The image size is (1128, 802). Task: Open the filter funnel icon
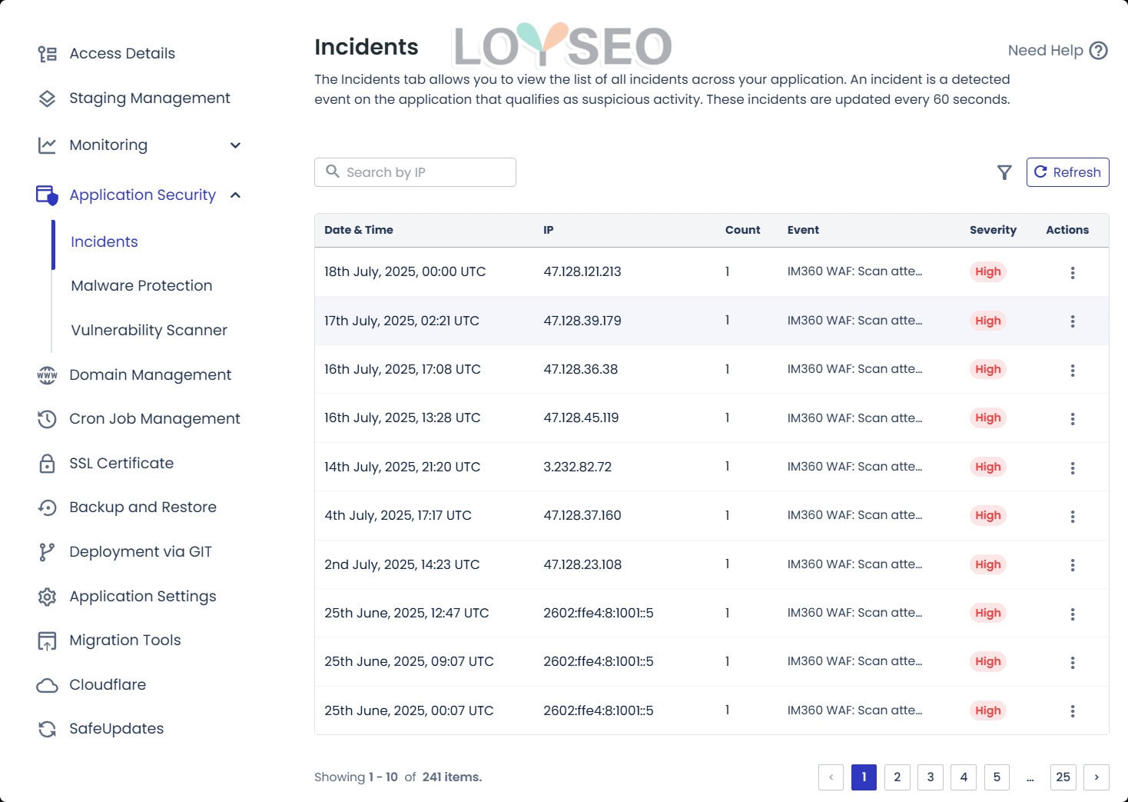click(x=1004, y=172)
